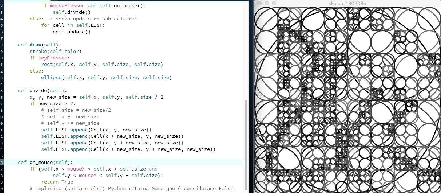This screenshot has height=193, width=441.
Task: Click the ellipse(self.x, self.y, ...) call
Action: point(106,77)
